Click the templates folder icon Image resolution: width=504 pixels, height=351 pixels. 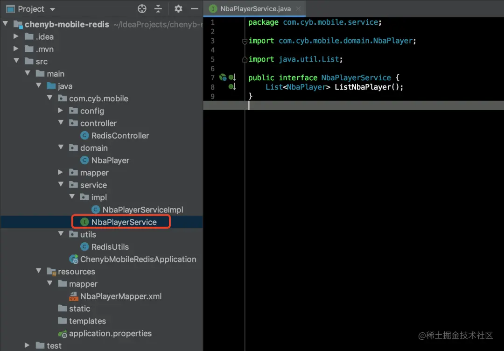[x=63, y=321]
